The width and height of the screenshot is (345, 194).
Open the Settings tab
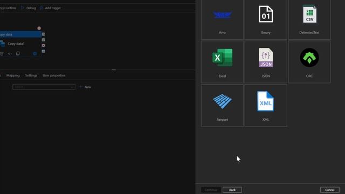tap(31, 75)
